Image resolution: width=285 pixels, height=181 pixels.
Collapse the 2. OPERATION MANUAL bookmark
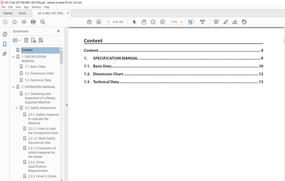(x=13, y=87)
